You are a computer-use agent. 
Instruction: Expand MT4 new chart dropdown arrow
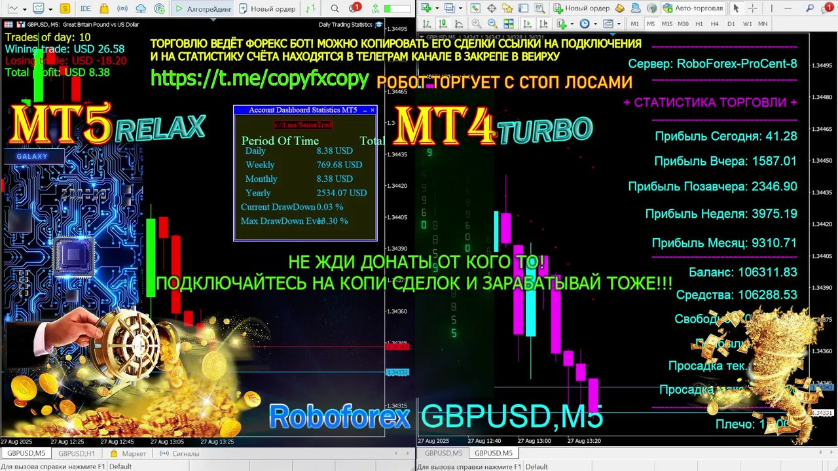[437, 9]
